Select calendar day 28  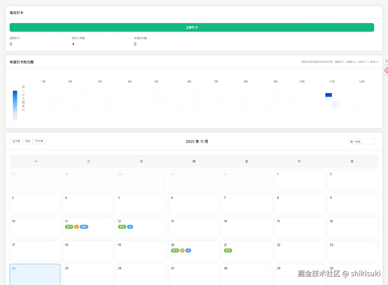(x=247, y=274)
